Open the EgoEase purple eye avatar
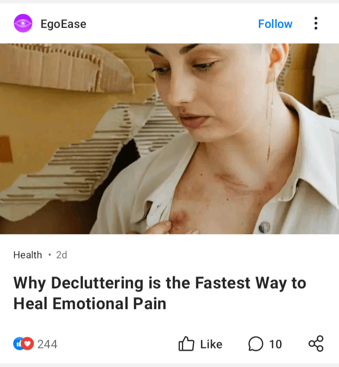 click(23, 23)
